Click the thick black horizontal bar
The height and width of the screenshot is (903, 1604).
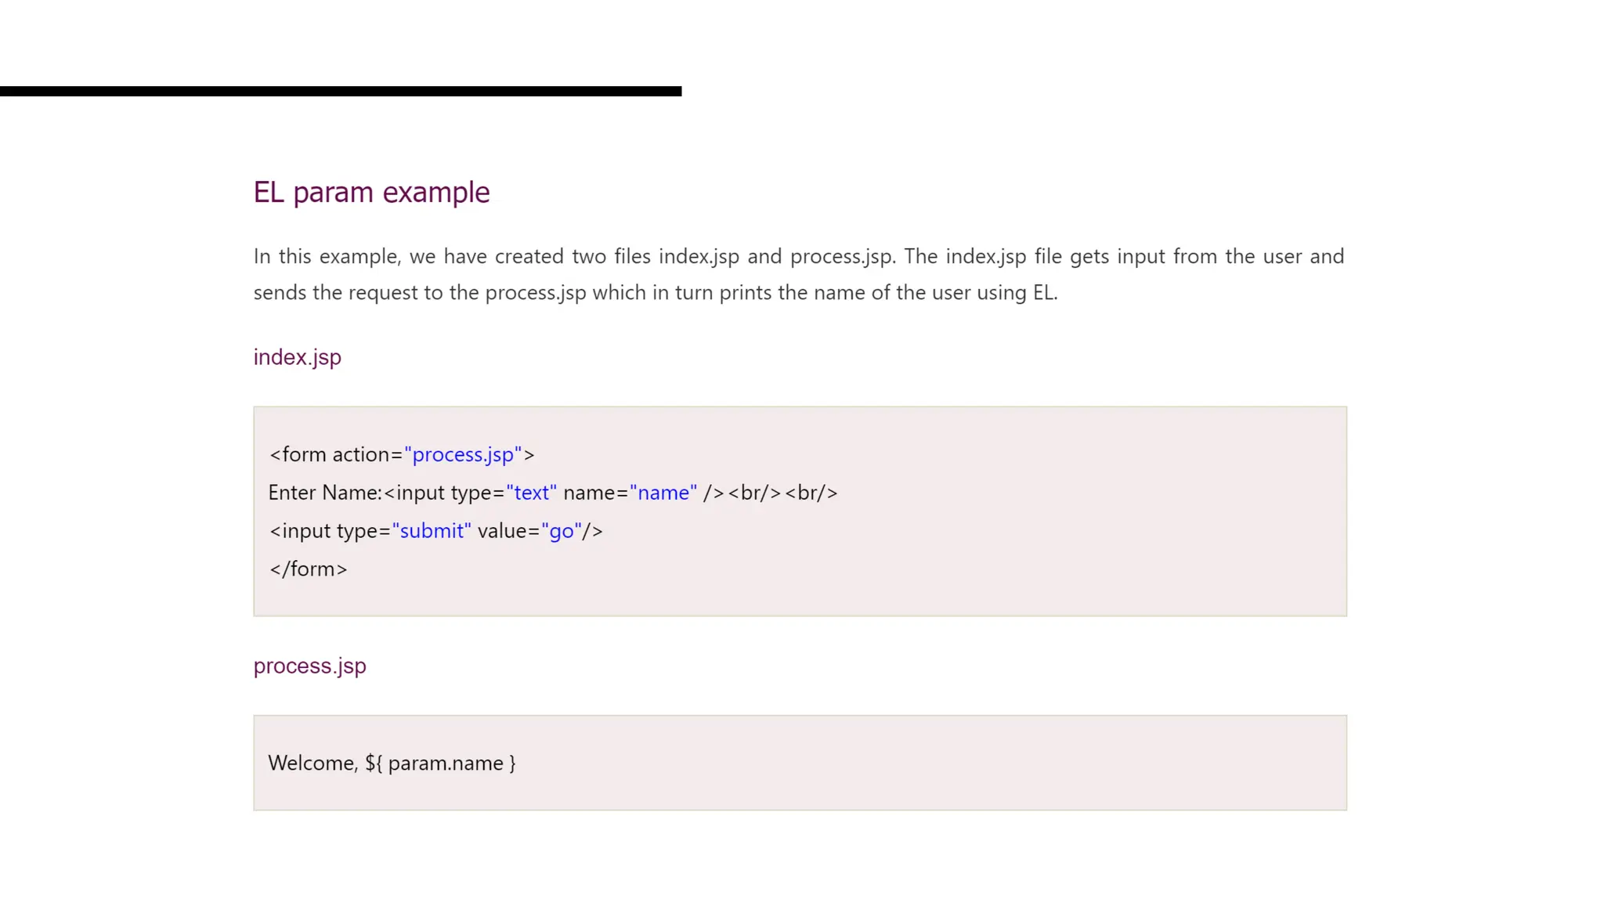point(341,92)
